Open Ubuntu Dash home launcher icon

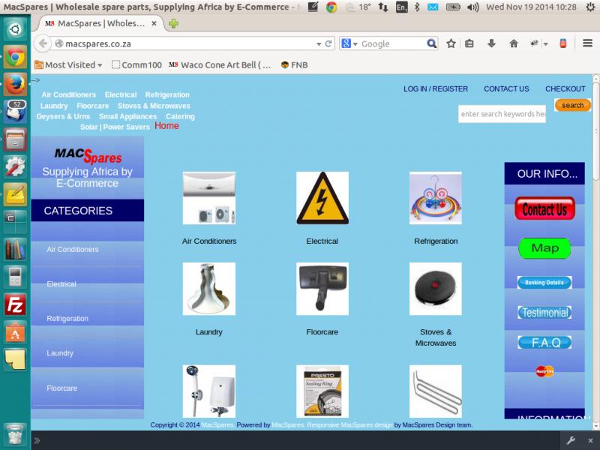click(15, 29)
